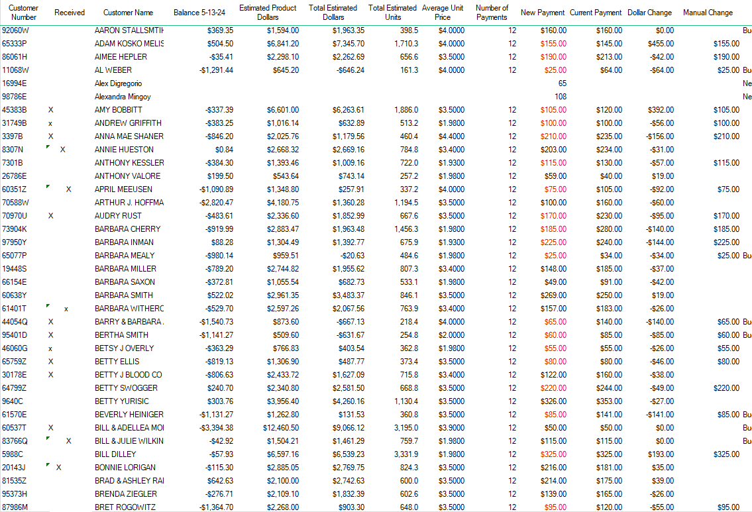Click BARBARA CHERRY's units value 1,456.3
The width and height of the screenshot is (752, 512).
(406, 229)
